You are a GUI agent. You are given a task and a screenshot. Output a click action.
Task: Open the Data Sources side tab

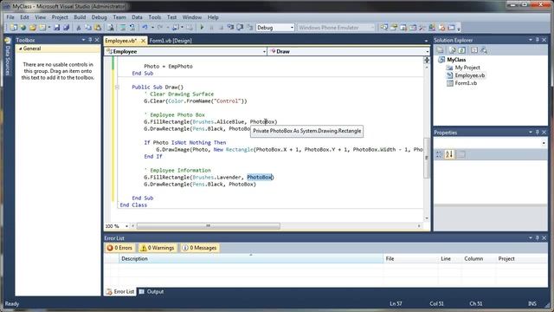pos(8,56)
